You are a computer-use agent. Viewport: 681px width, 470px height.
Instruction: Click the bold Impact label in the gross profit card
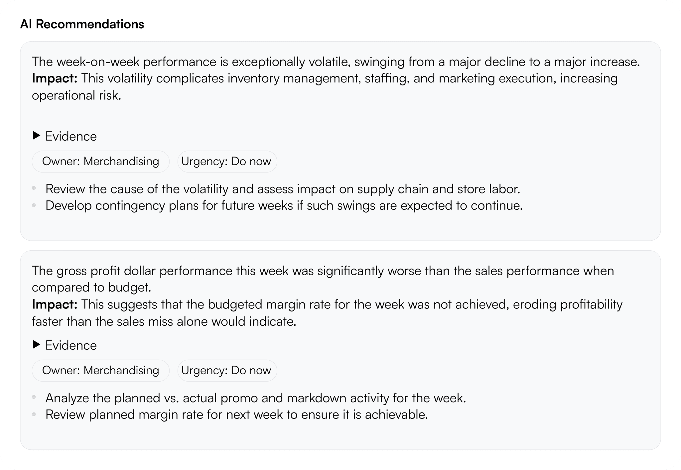click(x=55, y=304)
